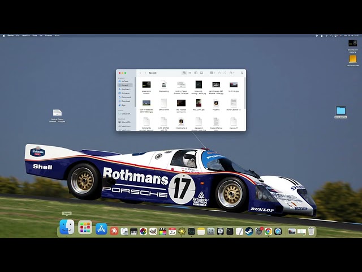
Task: Select the Progetto file in Finder
Action: tap(216, 103)
